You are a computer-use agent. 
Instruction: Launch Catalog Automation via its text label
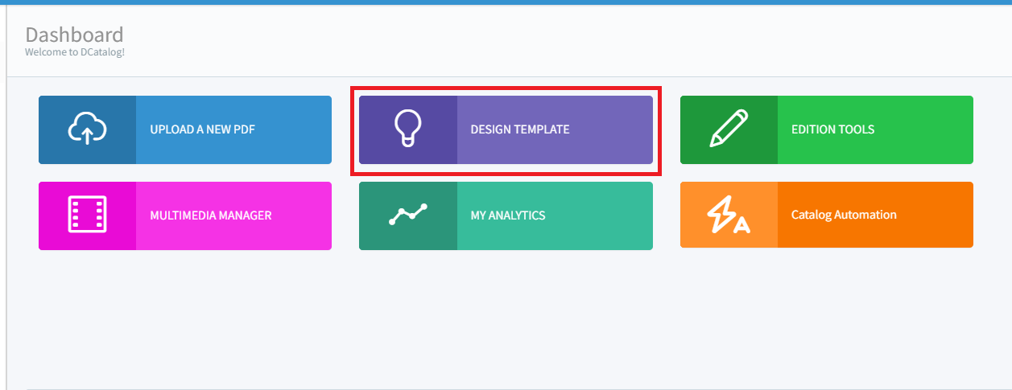(x=844, y=216)
